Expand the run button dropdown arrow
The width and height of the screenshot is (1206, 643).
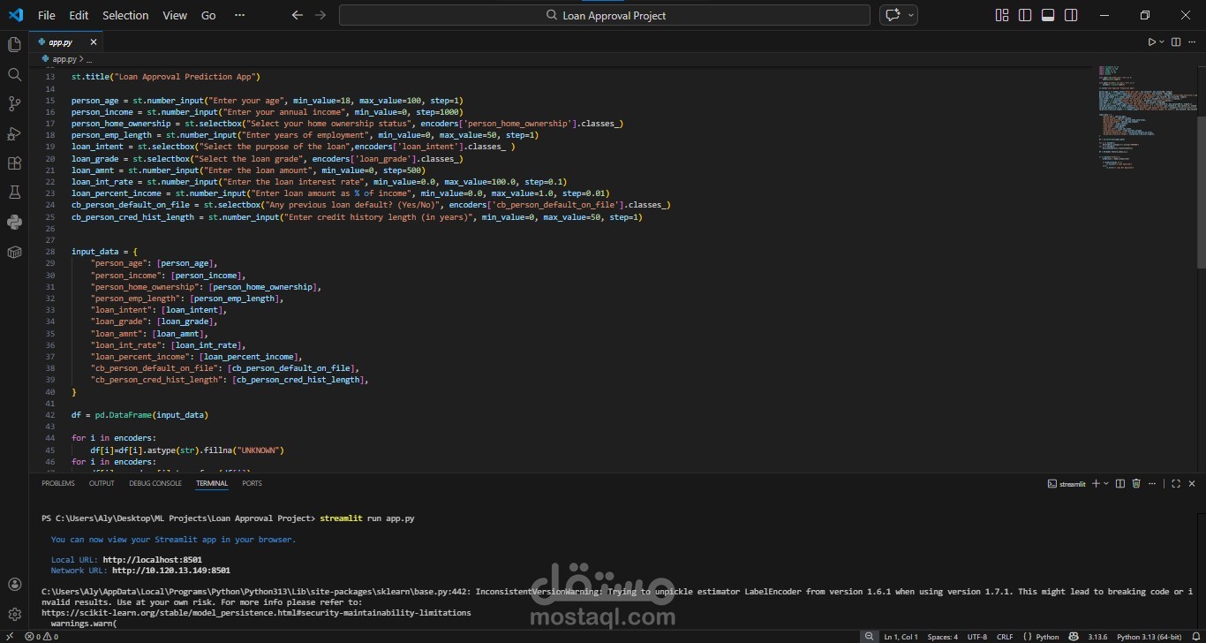(1163, 42)
